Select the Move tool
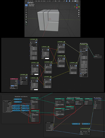Screen dimensions: 105x138 click(x=26, y=10)
